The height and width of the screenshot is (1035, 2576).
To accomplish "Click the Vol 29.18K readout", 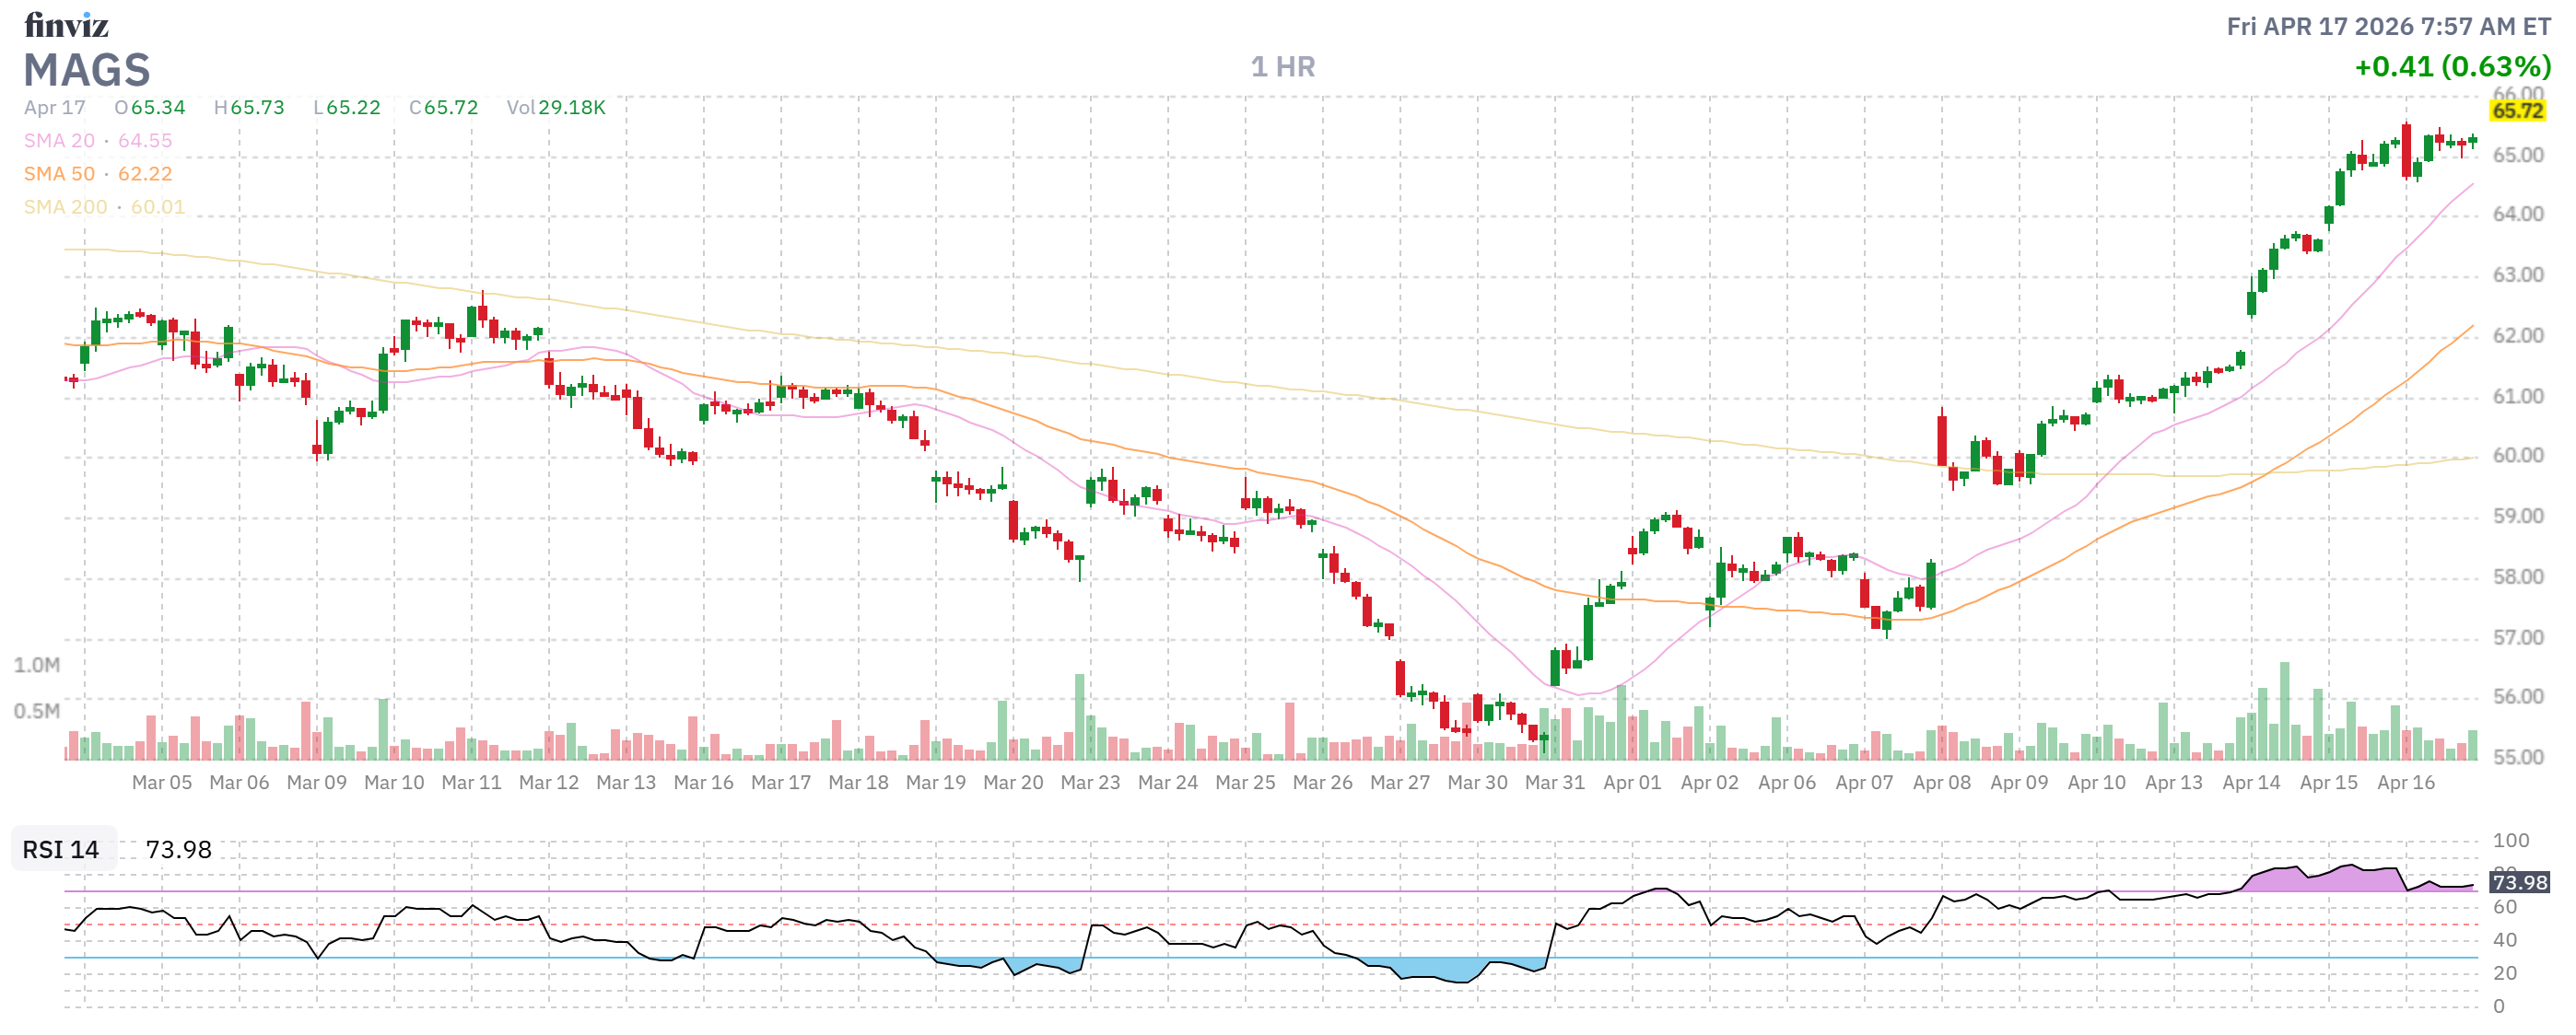I will 555,108.
